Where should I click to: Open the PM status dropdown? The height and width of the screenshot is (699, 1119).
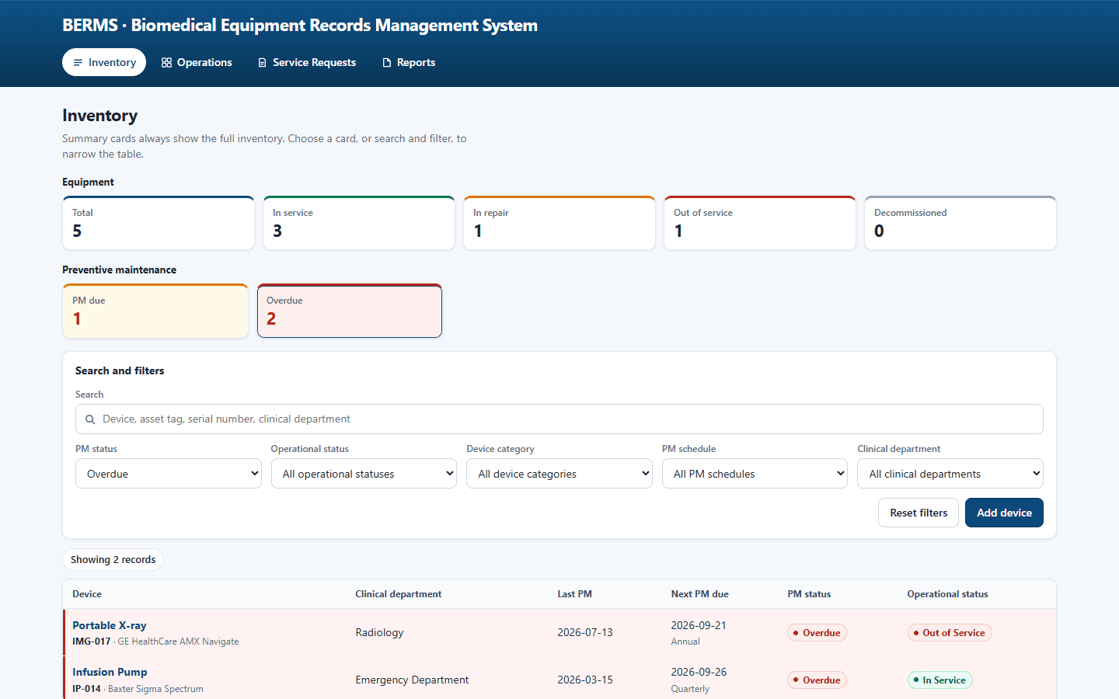[x=169, y=474]
